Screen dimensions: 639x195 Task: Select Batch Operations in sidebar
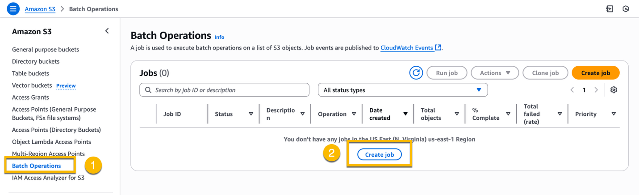tap(37, 166)
